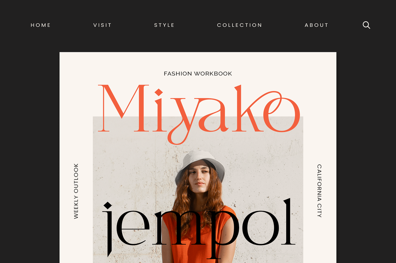
Task: Open the ABOUT navigation item
Action: 317,25
